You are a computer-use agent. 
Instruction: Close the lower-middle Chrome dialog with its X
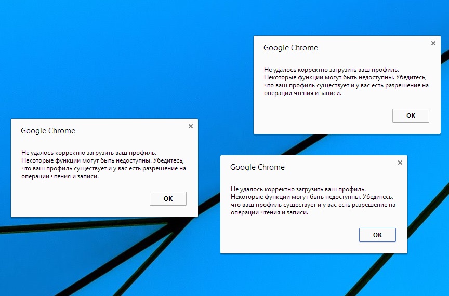coord(400,163)
